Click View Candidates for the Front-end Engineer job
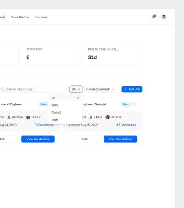The image size is (184, 208). [38, 139]
